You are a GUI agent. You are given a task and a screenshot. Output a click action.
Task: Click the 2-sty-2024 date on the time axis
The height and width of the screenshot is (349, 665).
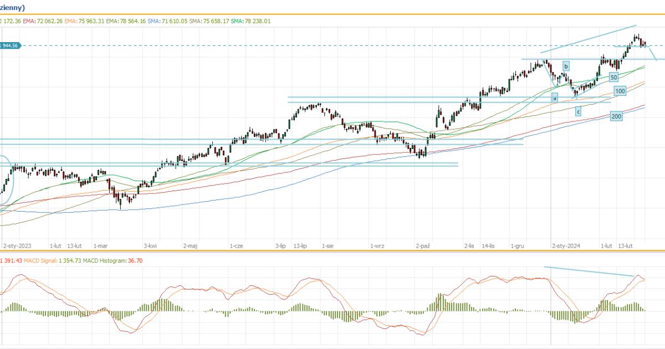pyautogui.click(x=566, y=245)
